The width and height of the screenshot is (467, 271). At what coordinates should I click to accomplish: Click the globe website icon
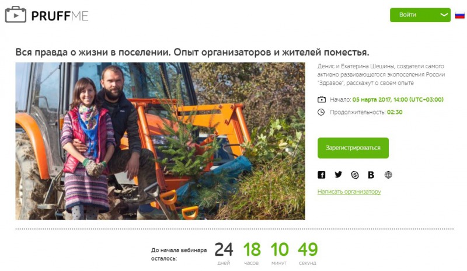coord(388,175)
